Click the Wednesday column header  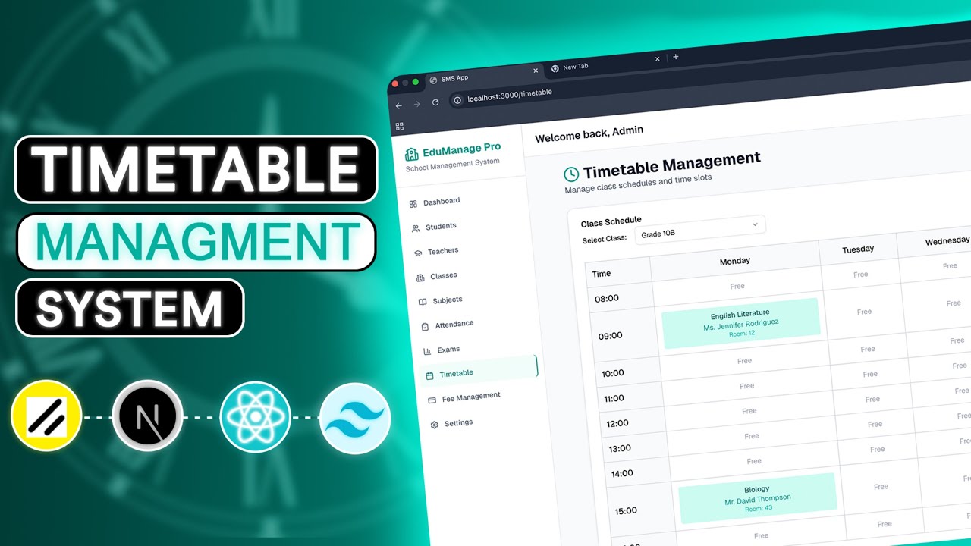[947, 241]
